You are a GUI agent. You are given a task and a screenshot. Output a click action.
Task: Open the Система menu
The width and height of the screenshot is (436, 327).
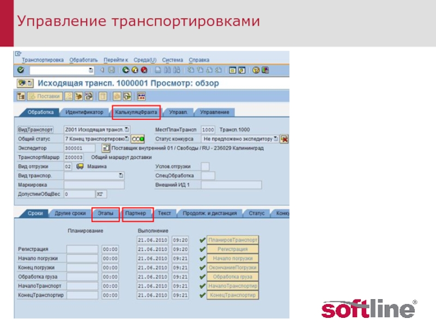click(172, 60)
